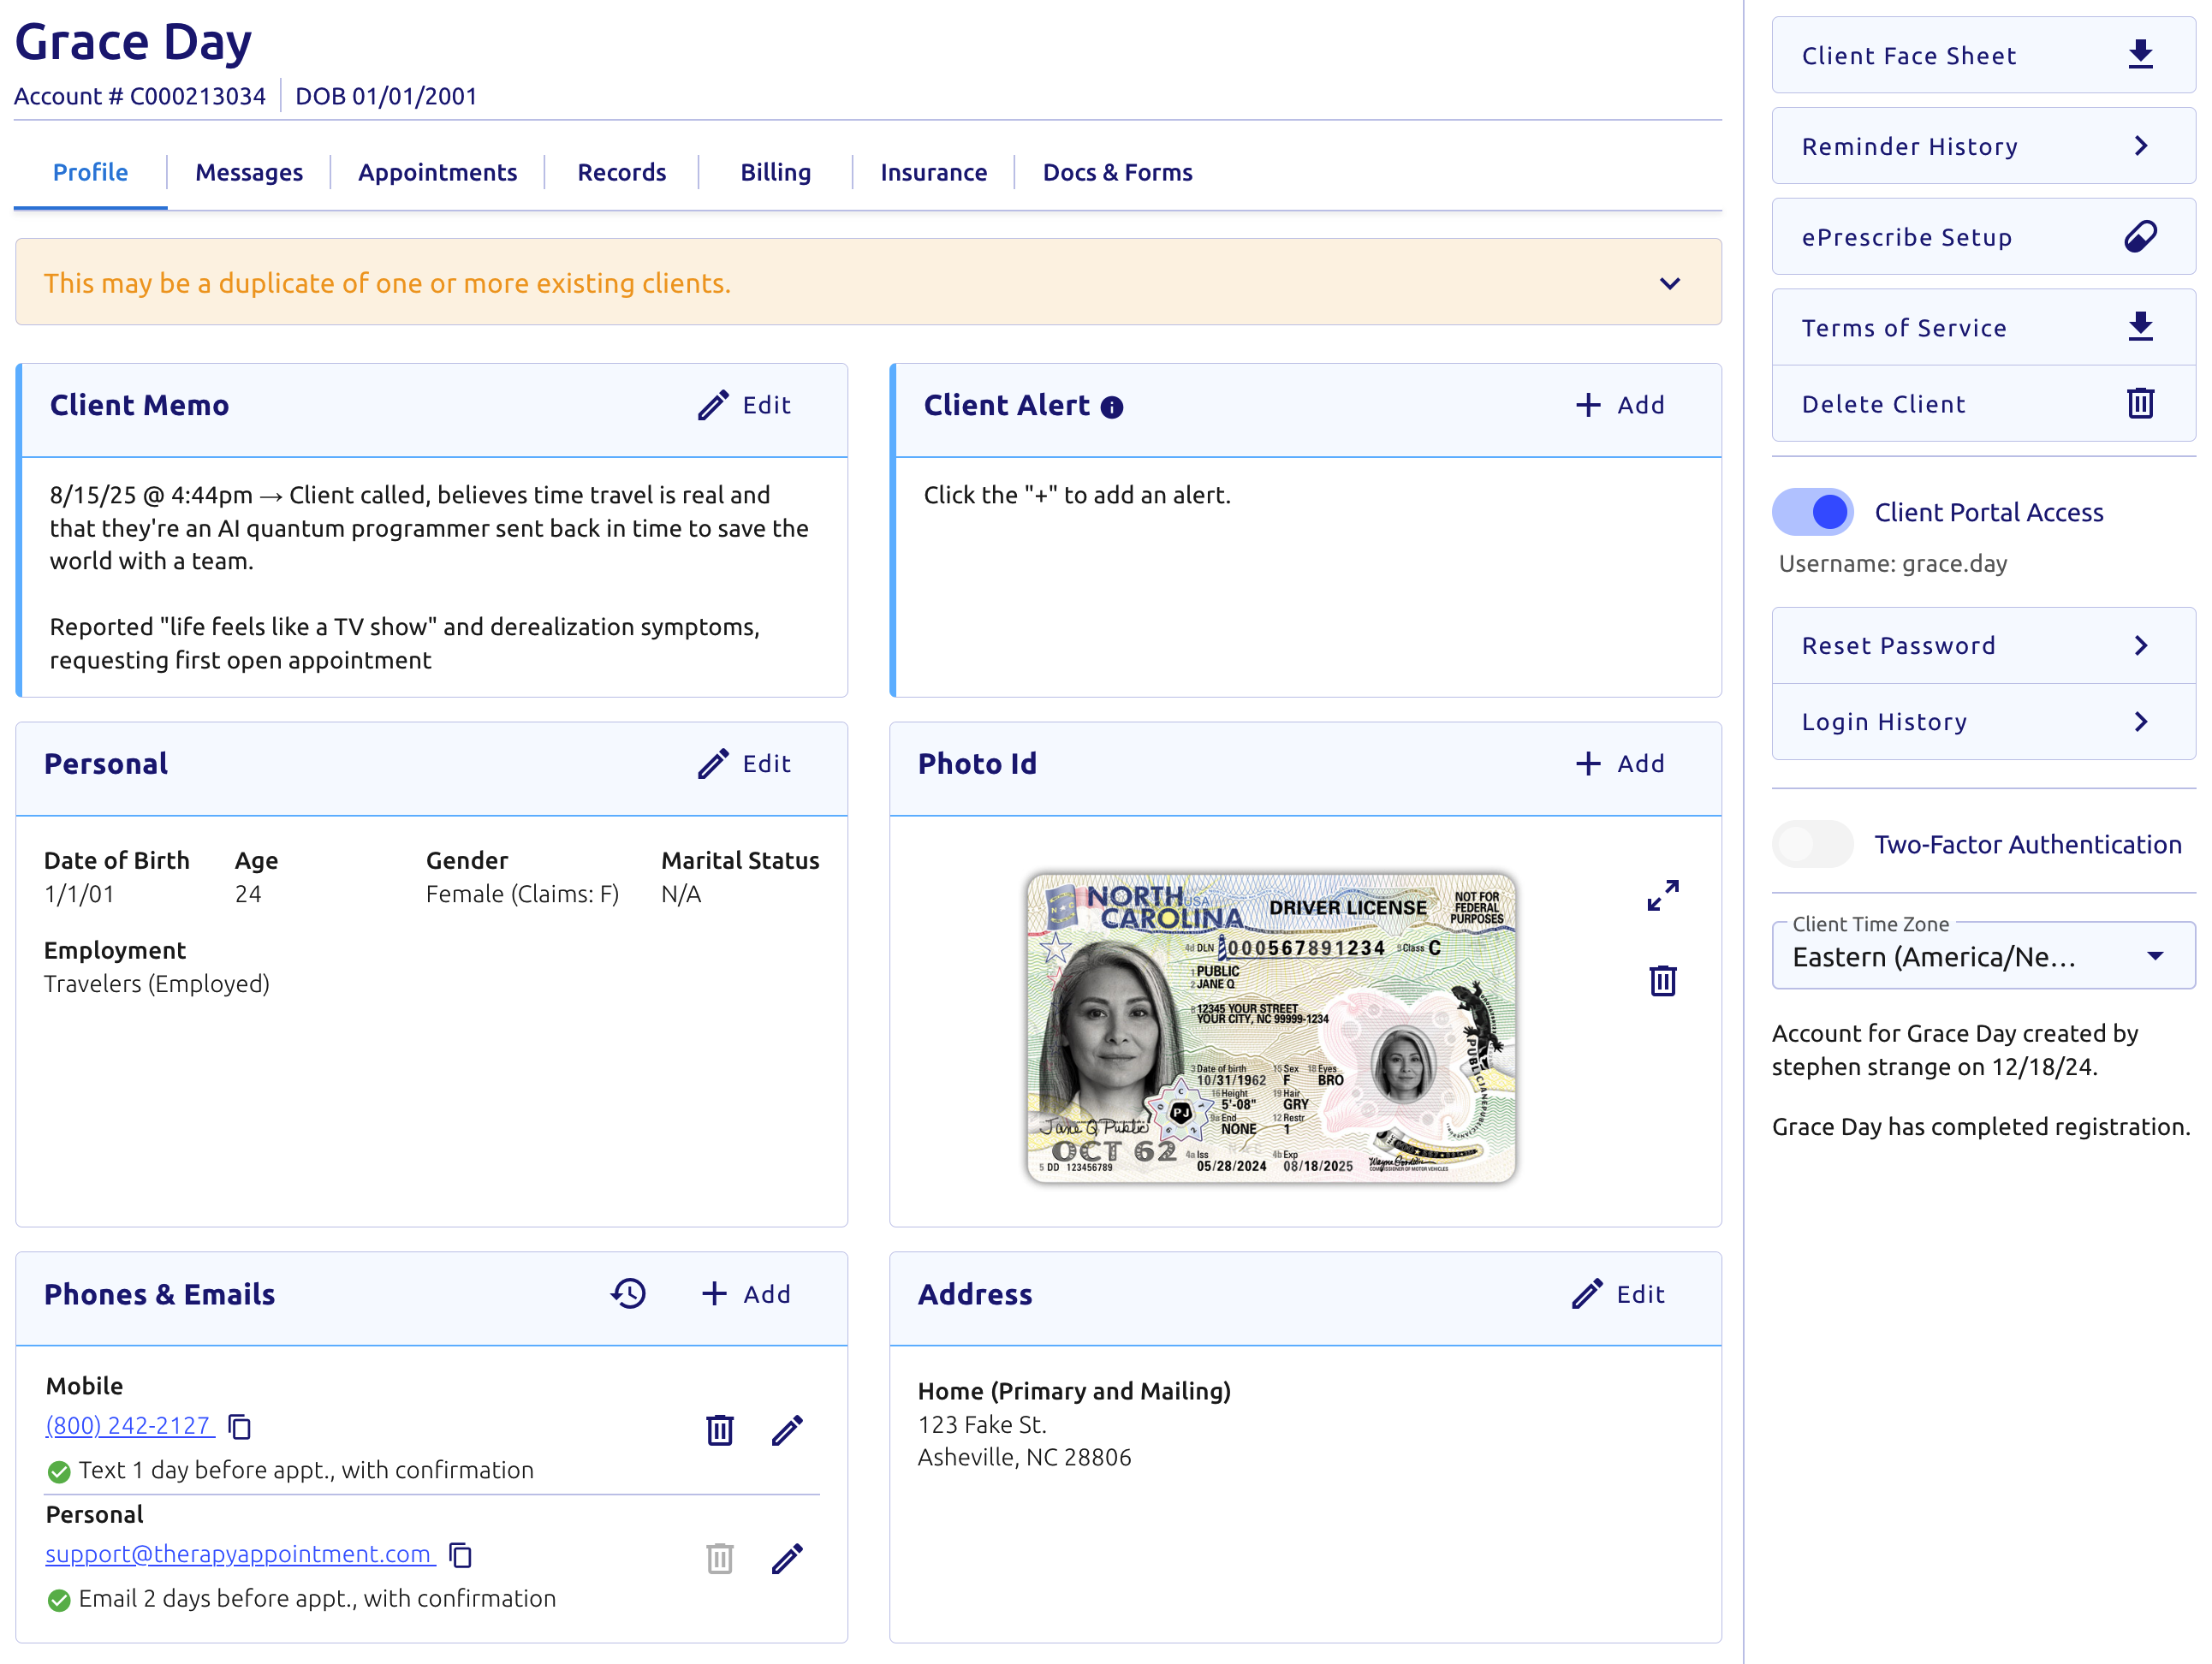Go to the Billing tab
The height and width of the screenshot is (1664, 2212).
[x=776, y=172]
